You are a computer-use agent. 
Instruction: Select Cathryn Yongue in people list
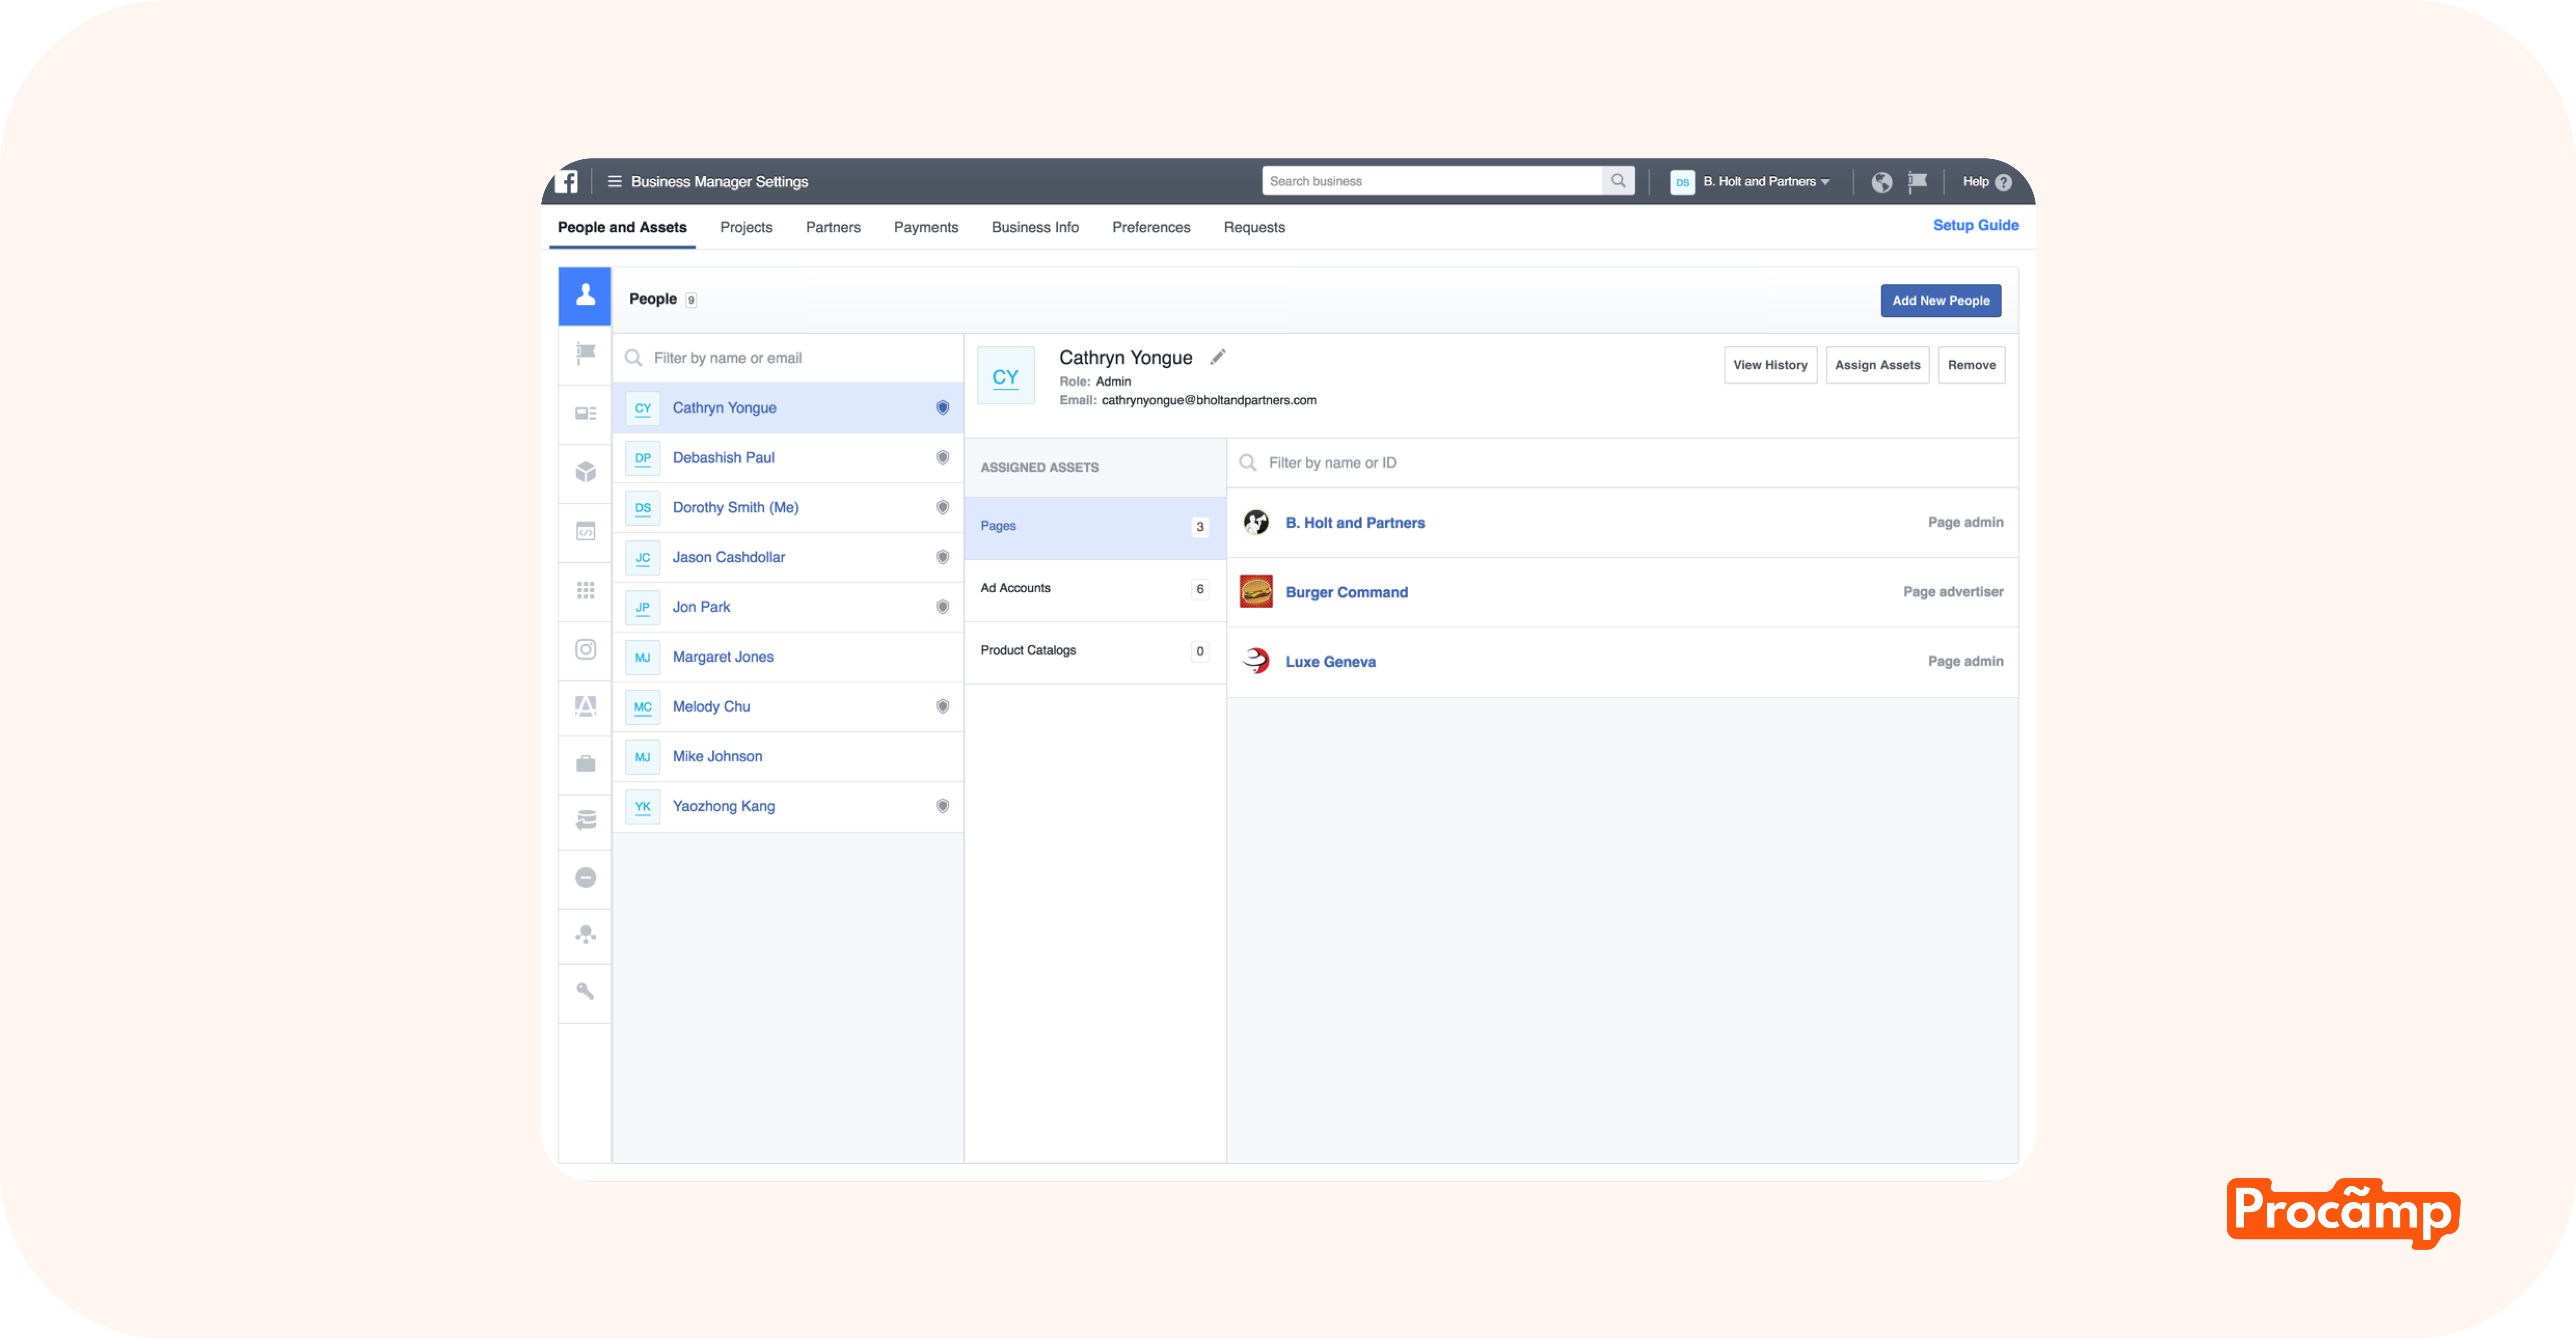pyautogui.click(x=788, y=408)
